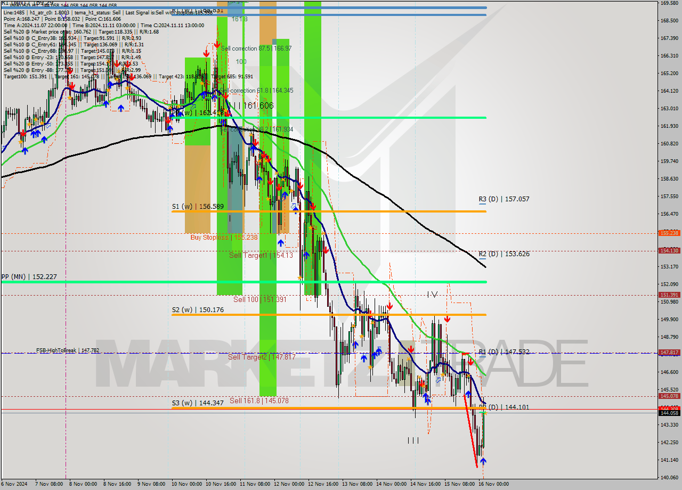Click the 158.630 price axis value
Image resolution: width=682 pixels, height=490 pixels.
pos(669,178)
